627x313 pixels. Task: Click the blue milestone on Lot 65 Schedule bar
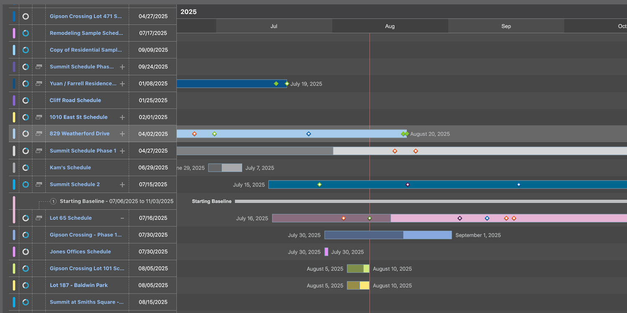[487, 218]
